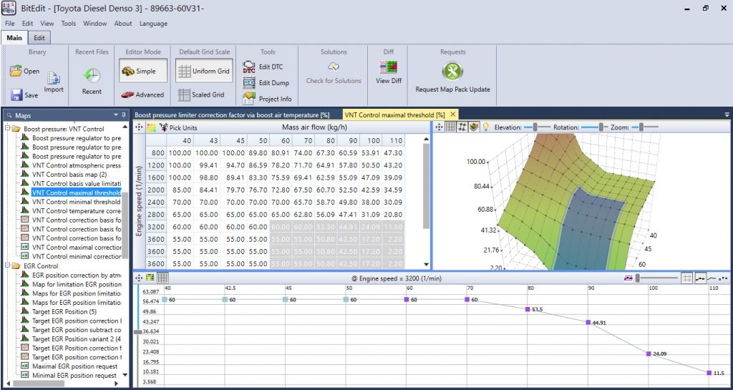733x390 pixels.
Task: Switch to the Edit ribbon tab
Action: tap(39, 38)
